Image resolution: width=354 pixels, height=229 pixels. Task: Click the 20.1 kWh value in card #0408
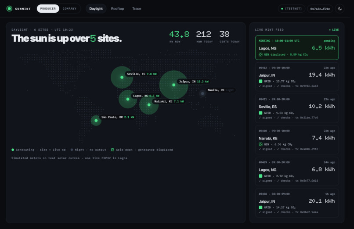pos(321,201)
